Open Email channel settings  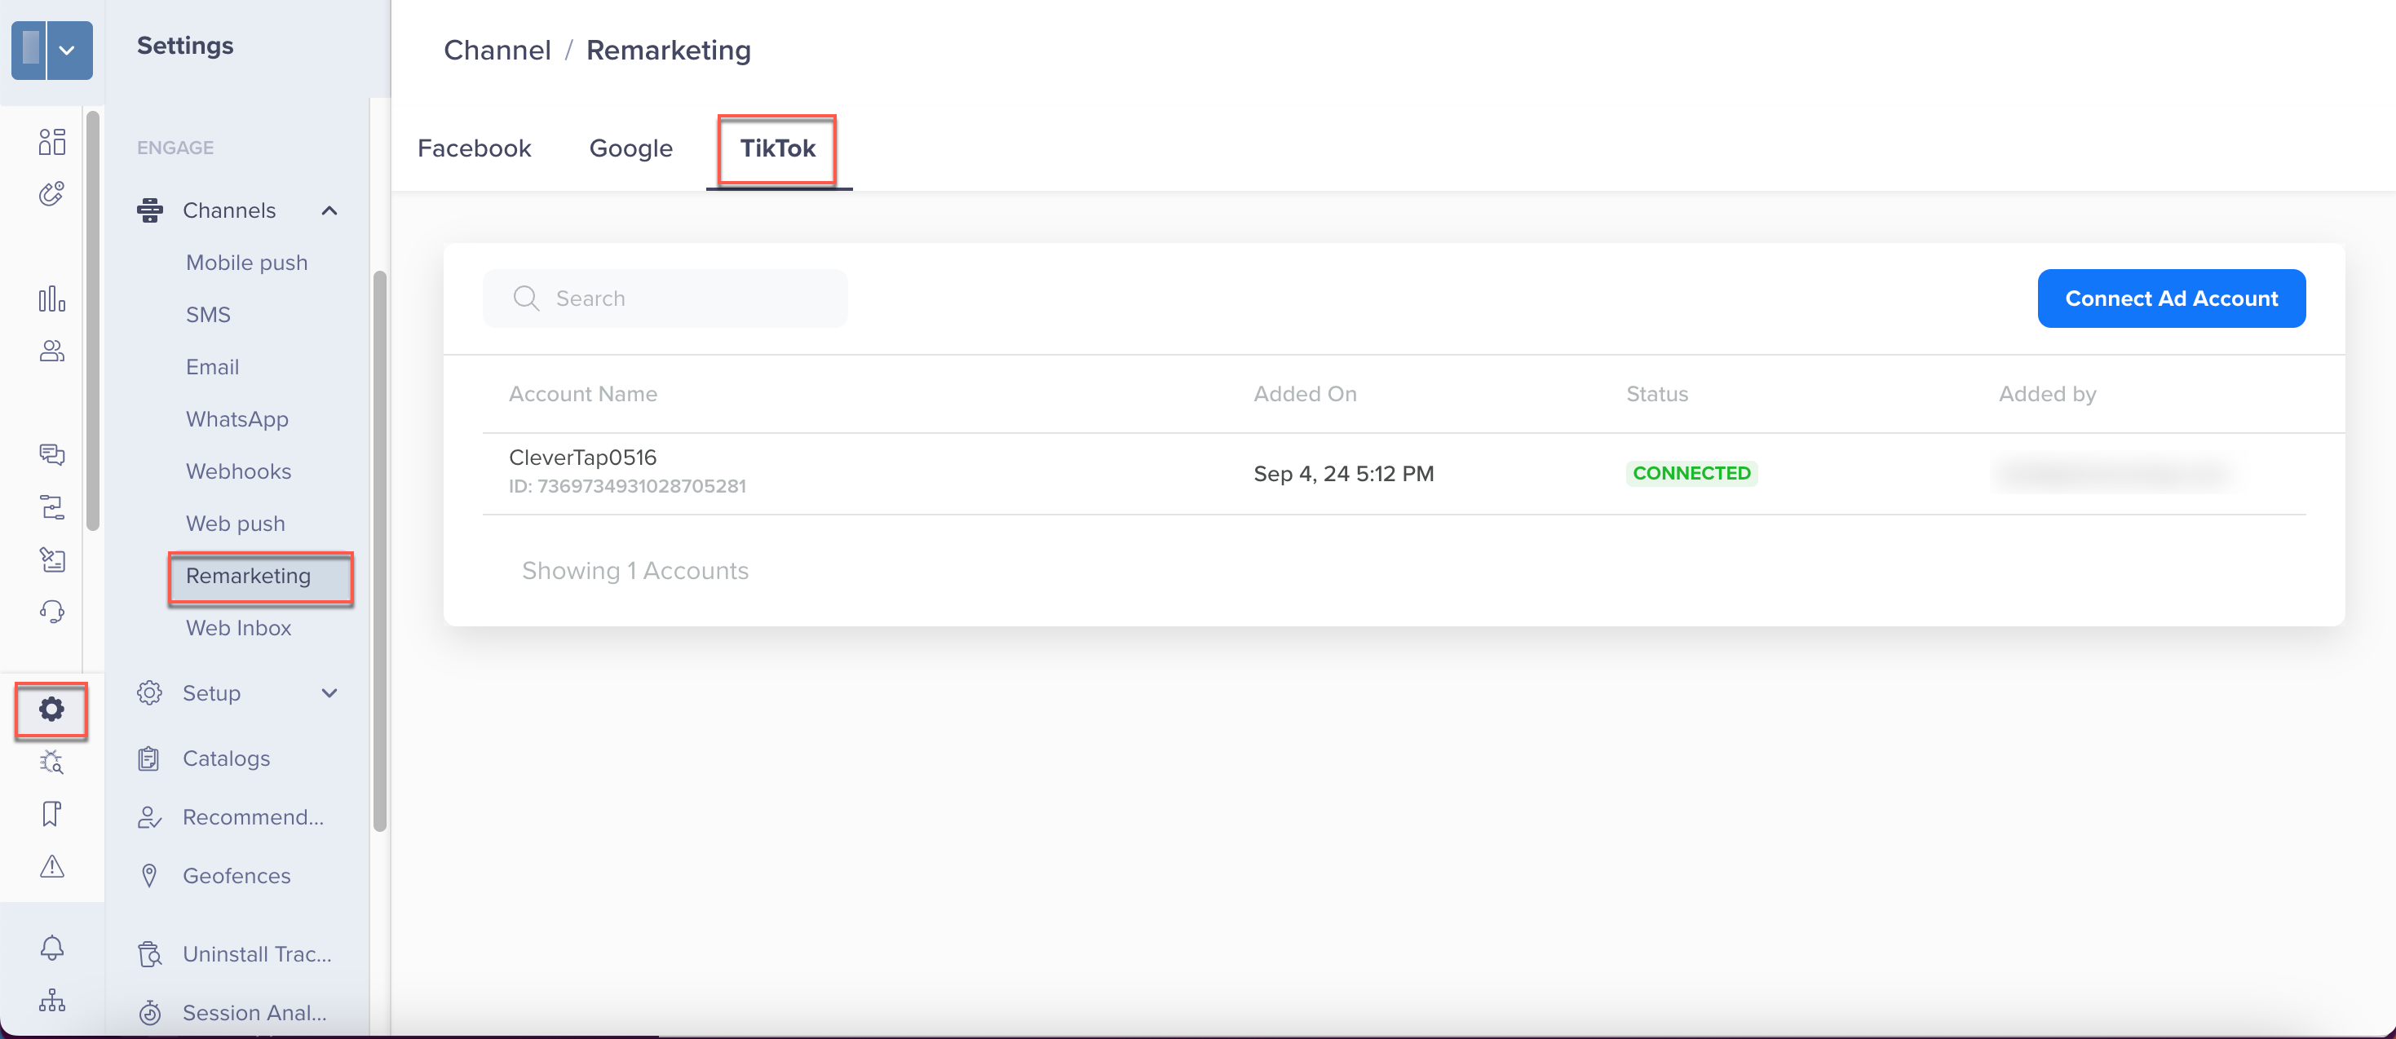pyautogui.click(x=212, y=366)
